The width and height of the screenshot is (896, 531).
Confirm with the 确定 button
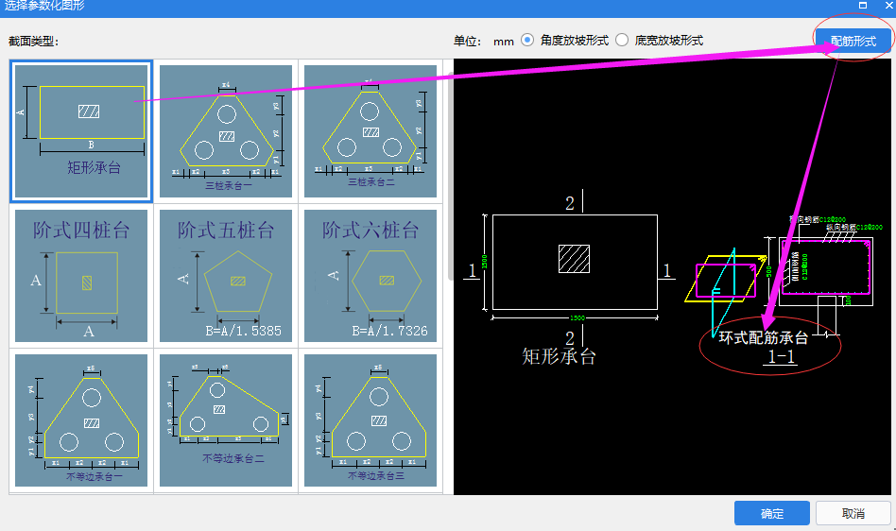coord(772,513)
